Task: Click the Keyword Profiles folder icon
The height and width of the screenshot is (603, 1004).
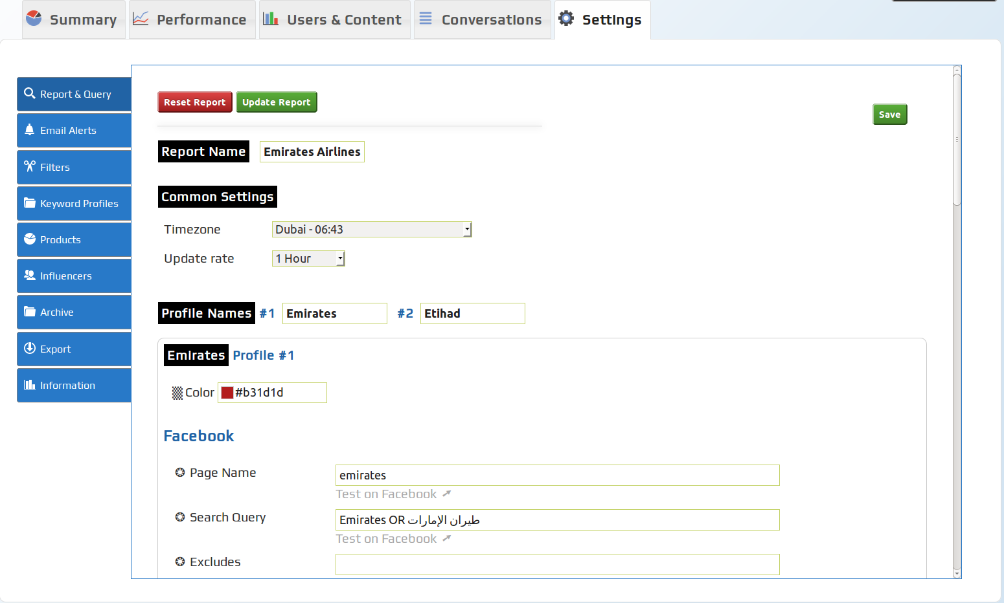Action: 29,203
